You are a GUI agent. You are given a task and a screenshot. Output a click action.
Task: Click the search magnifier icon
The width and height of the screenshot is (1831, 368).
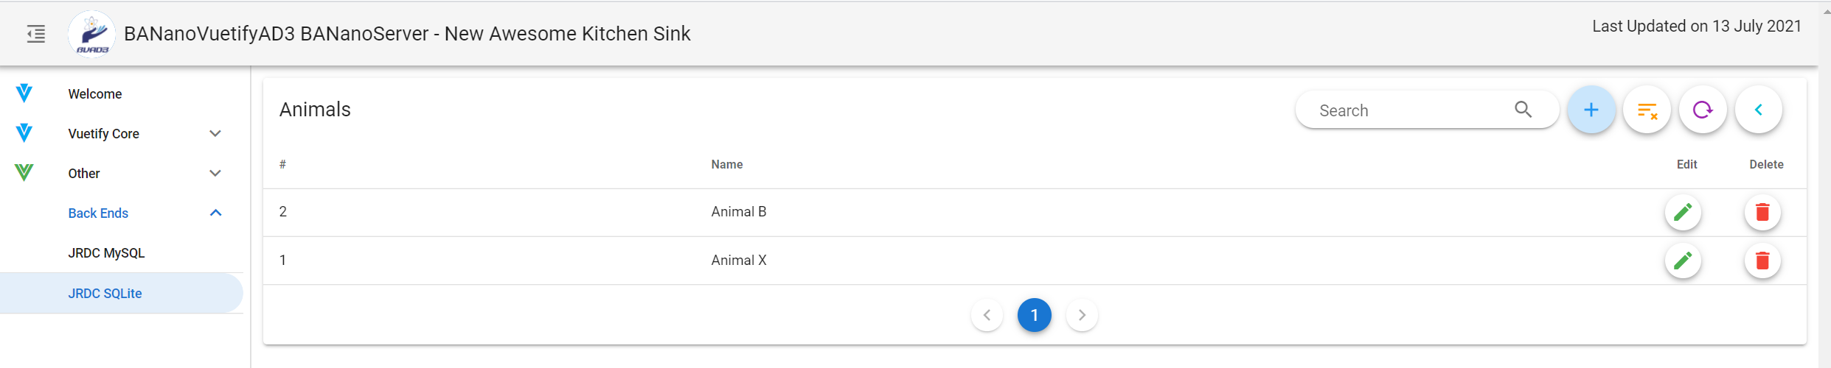point(1523,110)
